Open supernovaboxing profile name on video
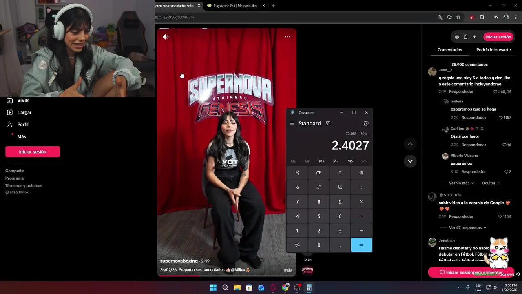 [x=179, y=261]
